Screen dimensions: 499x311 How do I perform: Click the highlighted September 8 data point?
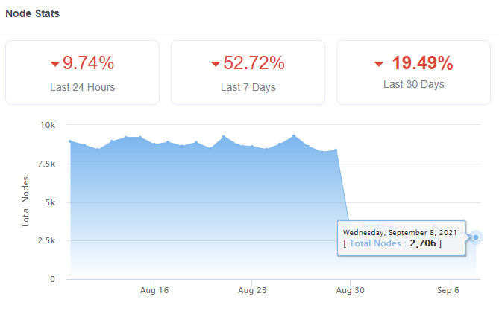pos(476,237)
